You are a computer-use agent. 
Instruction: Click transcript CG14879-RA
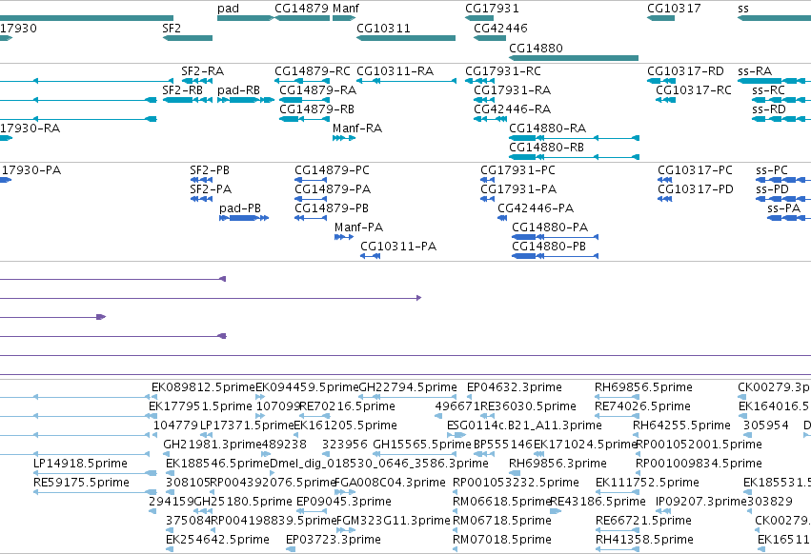(305, 100)
